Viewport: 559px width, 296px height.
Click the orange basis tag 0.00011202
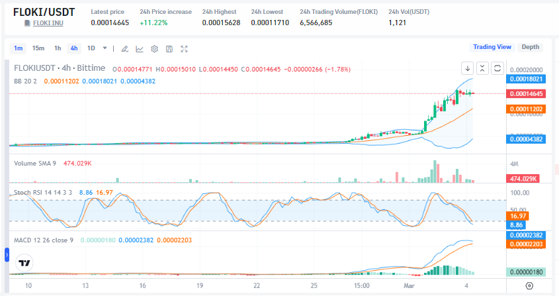[x=526, y=109]
